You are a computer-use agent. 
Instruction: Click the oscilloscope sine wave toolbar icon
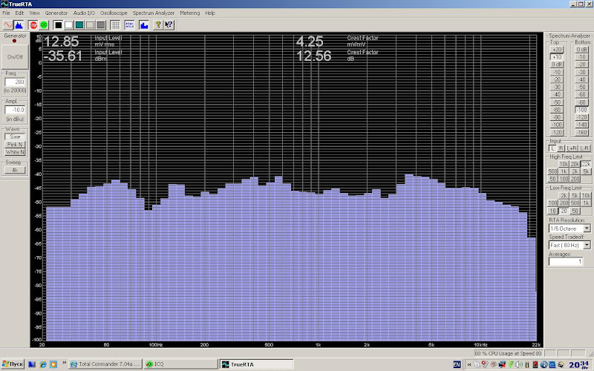tap(7, 24)
